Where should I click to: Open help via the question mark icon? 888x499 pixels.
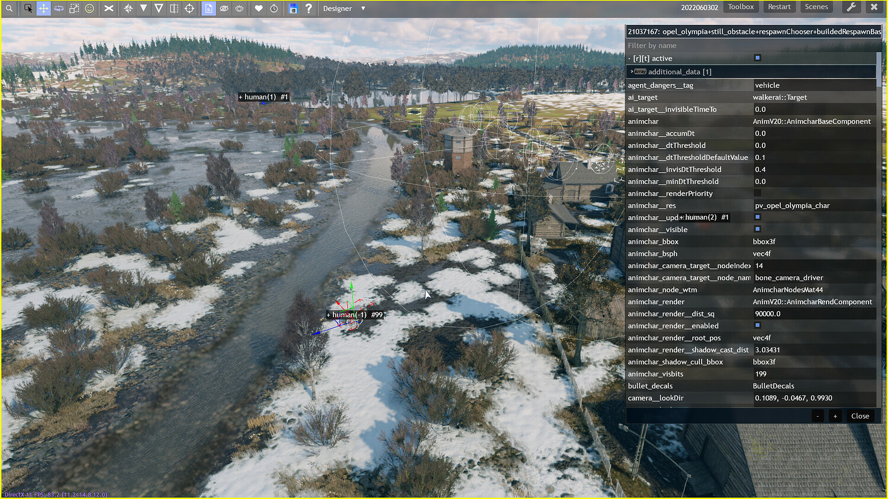pyautogui.click(x=308, y=8)
